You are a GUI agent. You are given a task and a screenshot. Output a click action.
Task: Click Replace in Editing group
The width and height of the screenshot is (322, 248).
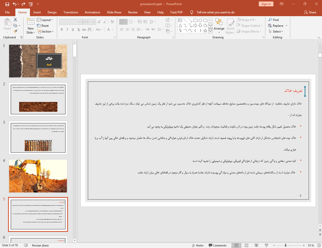click(x=278, y=26)
